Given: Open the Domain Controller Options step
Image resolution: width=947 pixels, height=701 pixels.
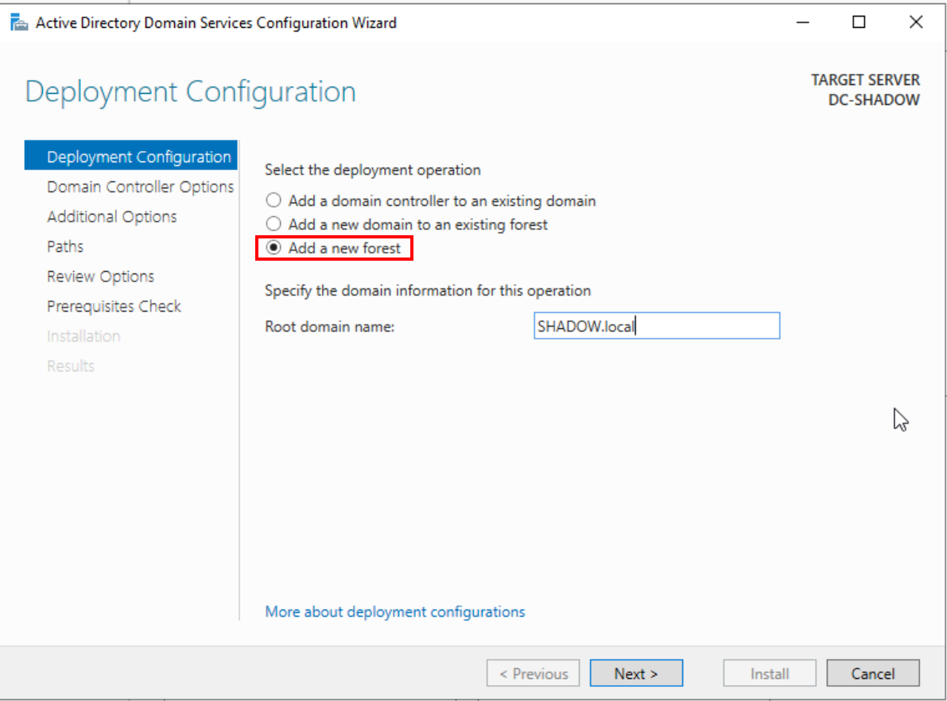Looking at the screenshot, I should (x=140, y=187).
